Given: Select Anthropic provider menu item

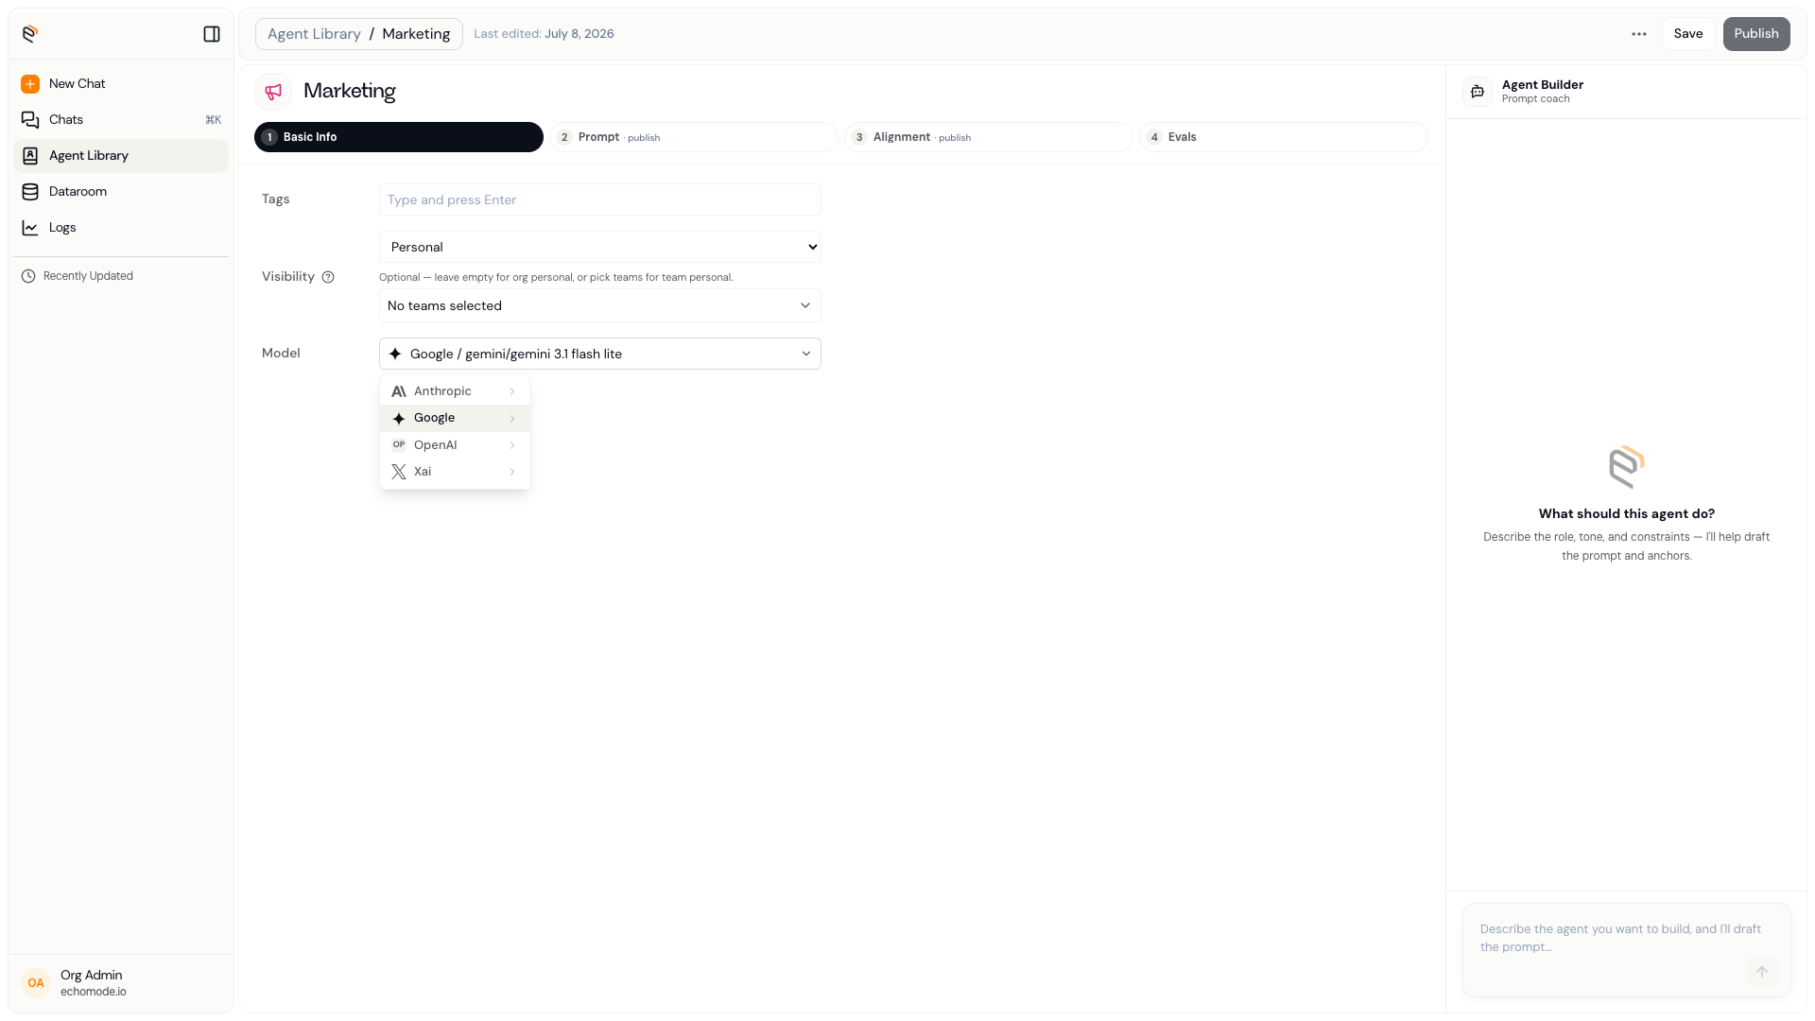Looking at the screenshot, I should coord(455,391).
